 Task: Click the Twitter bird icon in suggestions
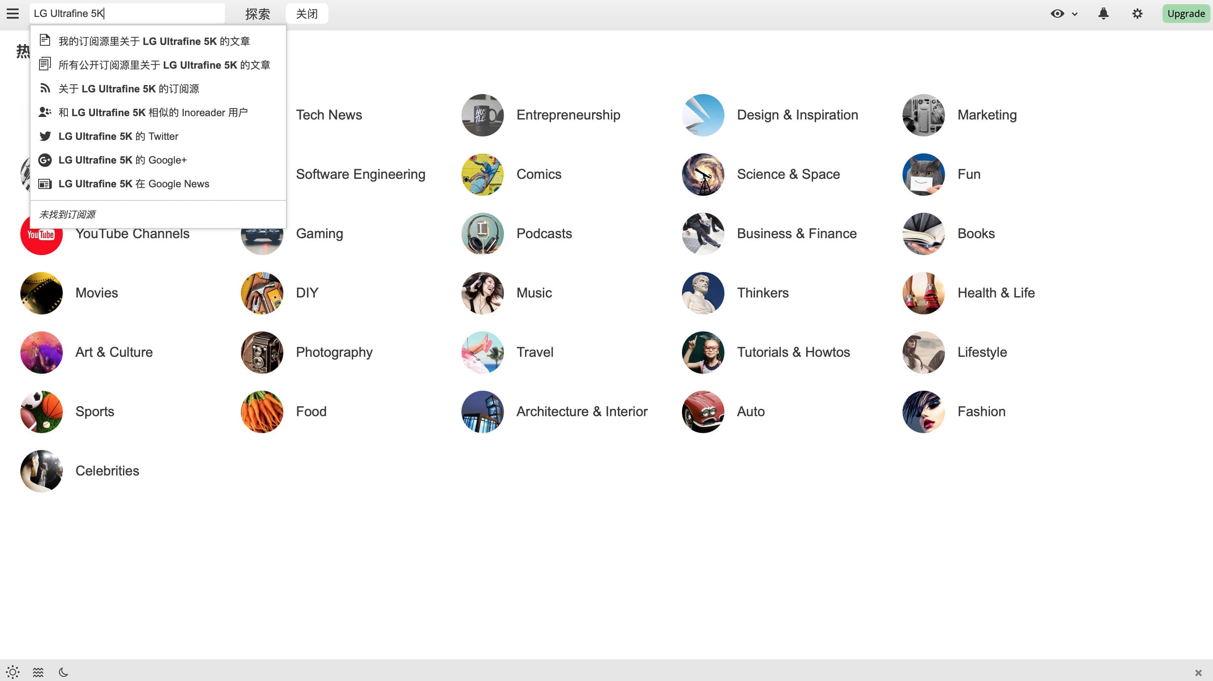pyautogui.click(x=45, y=136)
